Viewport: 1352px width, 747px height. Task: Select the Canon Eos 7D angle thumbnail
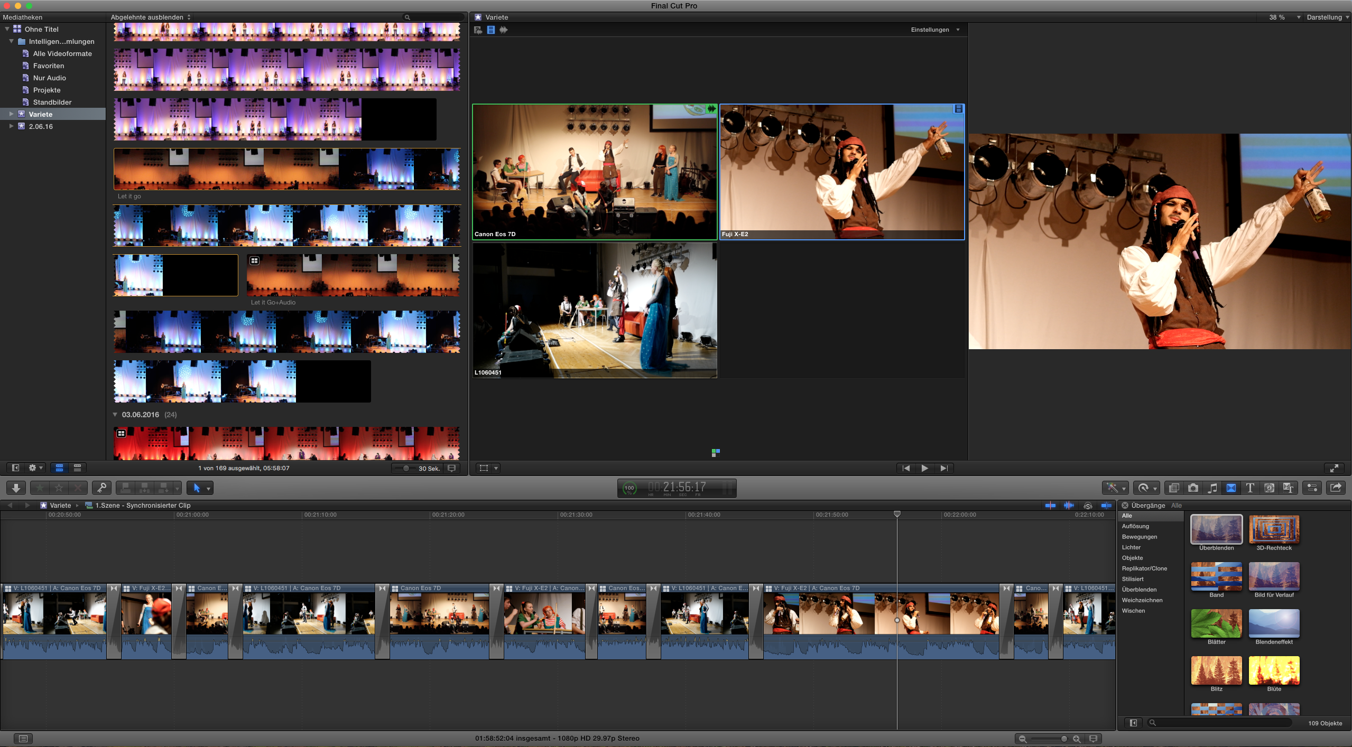click(x=595, y=172)
